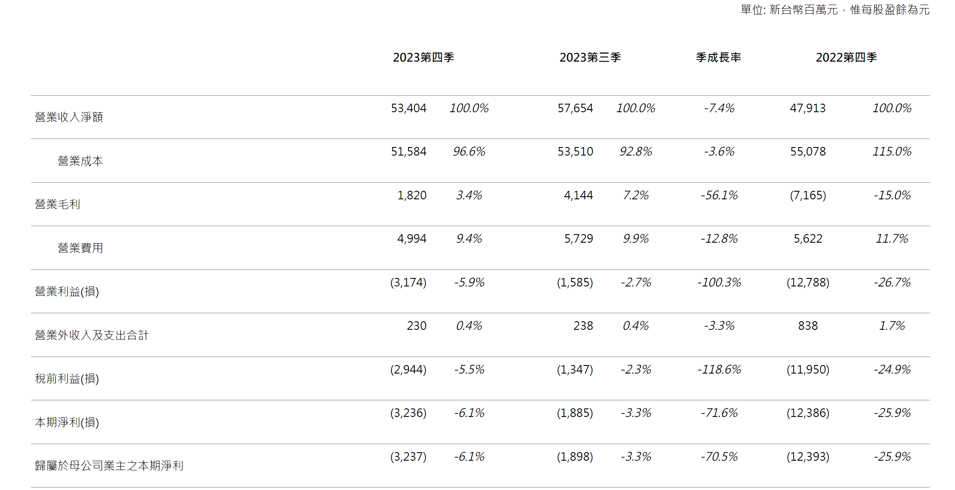Select the 838 non-operating income value
This screenshot has height=490, width=955.
(808, 326)
